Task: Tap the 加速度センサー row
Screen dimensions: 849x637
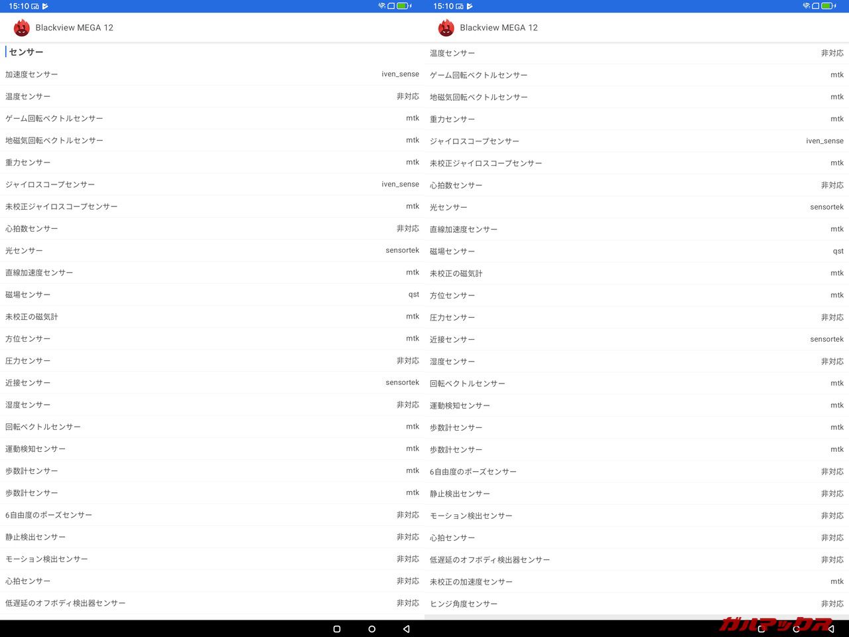Action: pos(212,74)
